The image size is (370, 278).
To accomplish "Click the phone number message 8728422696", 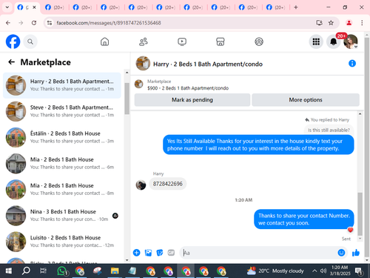I will click(168, 184).
